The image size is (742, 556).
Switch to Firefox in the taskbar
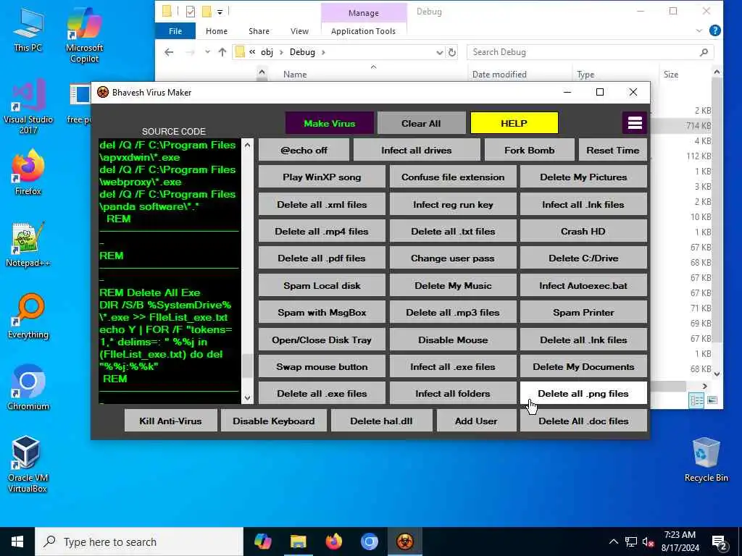point(333,542)
